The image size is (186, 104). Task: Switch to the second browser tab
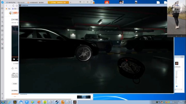pos(36,2)
